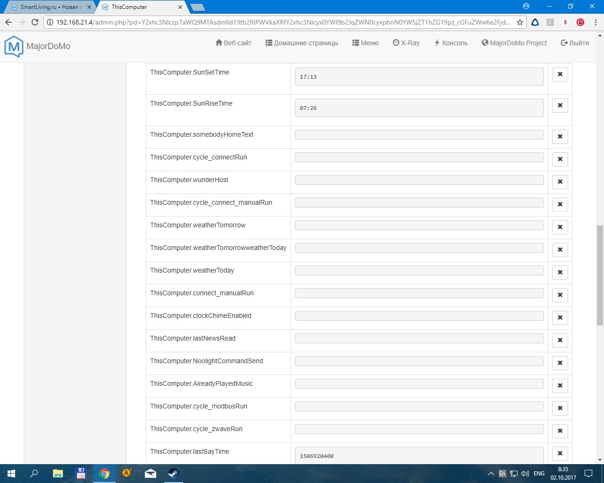Go back to the previous page
604x483 pixels.
click(x=8, y=22)
